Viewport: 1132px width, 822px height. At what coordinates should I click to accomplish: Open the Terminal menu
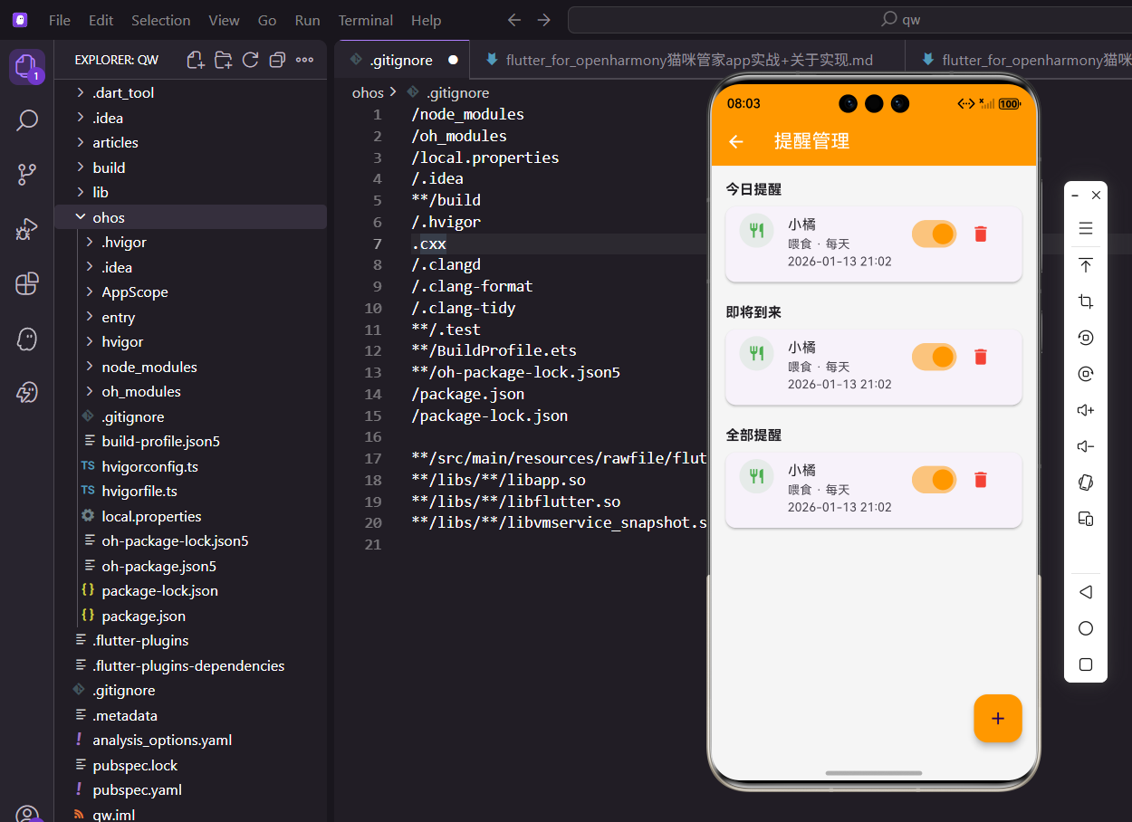(366, 20)
